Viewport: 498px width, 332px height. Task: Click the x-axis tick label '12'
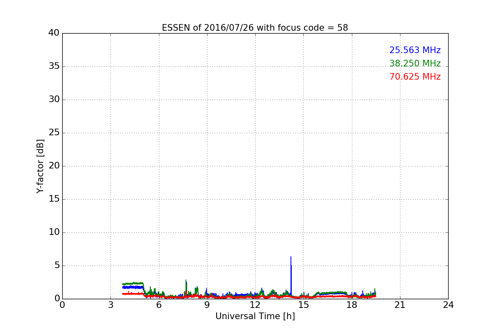pyautogui.click(x=255, y=305)
